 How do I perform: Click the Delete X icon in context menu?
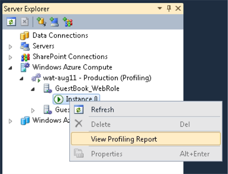(x=79, y=124)
